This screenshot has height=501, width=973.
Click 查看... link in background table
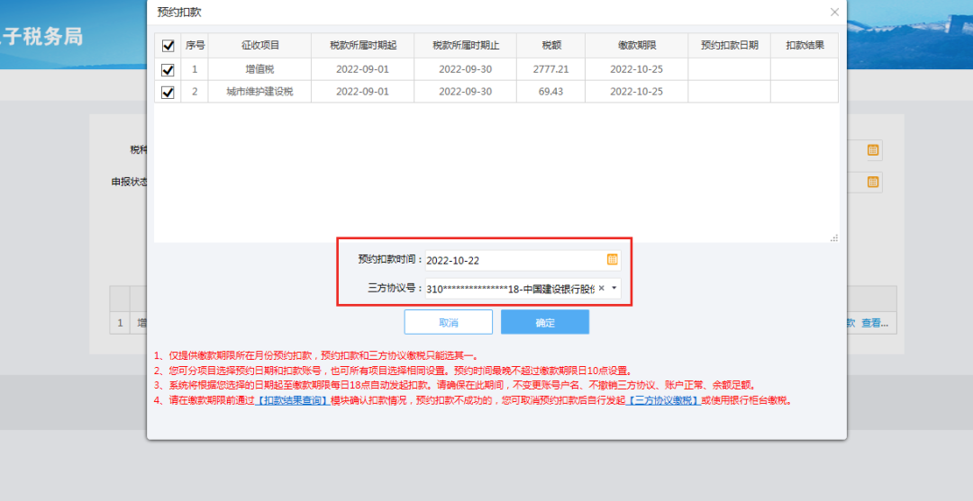[874, 323]
